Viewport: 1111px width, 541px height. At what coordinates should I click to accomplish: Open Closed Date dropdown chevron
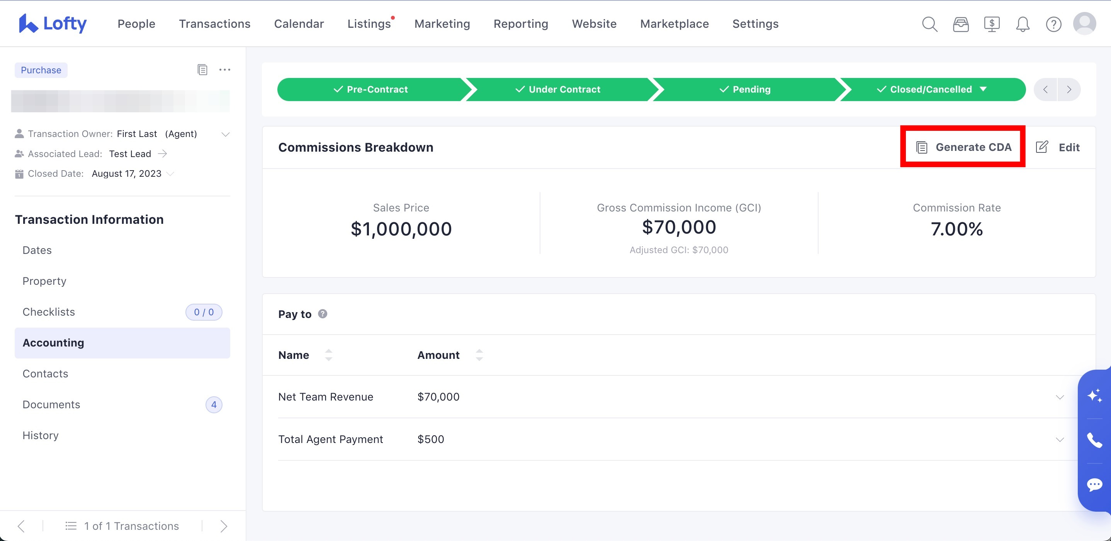(170, 174)
